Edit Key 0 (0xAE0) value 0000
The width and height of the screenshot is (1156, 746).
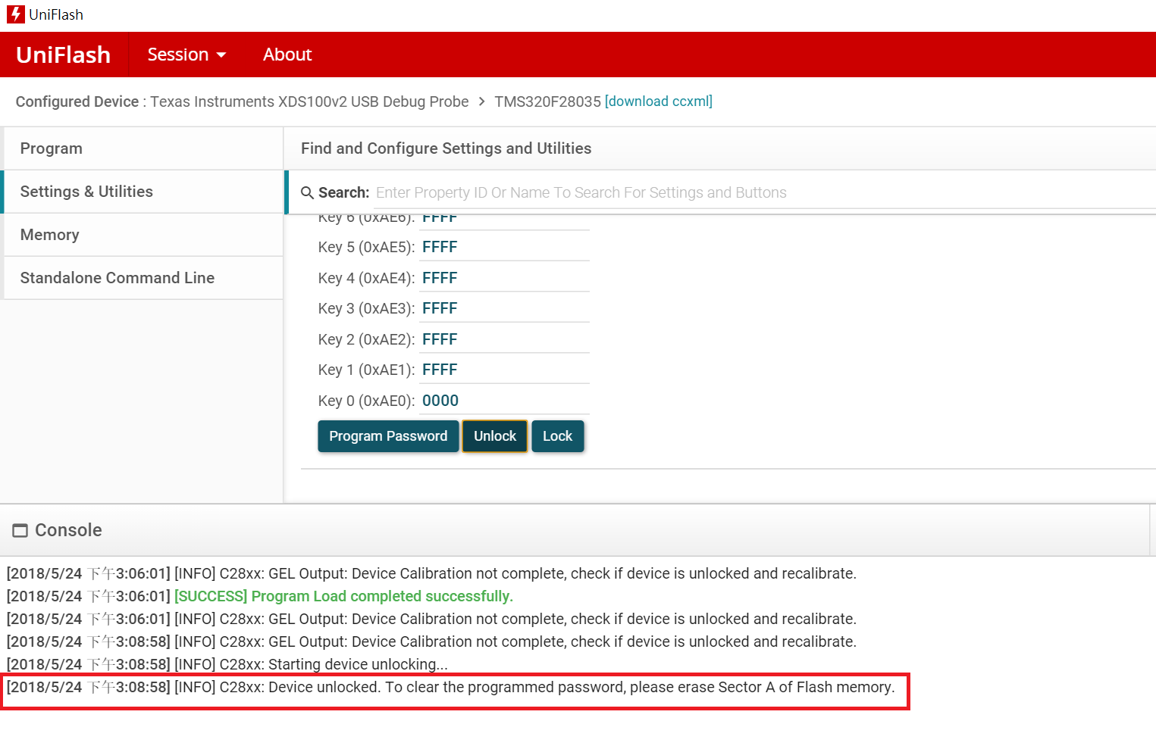[505, 401]
